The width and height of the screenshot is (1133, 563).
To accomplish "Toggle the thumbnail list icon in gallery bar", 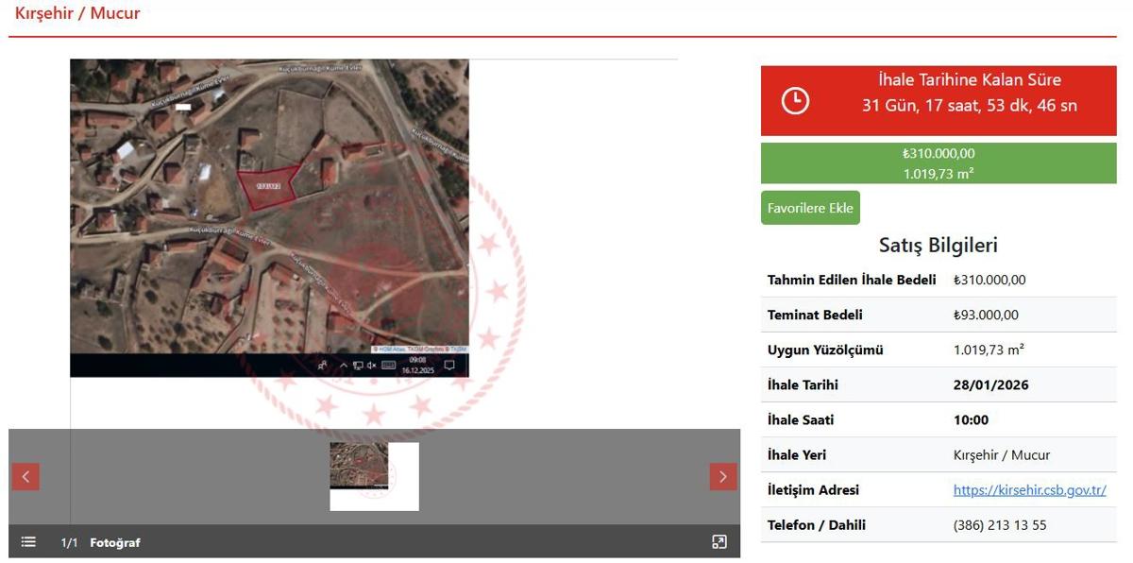I will pyautogui.click(x=28, y=542).
